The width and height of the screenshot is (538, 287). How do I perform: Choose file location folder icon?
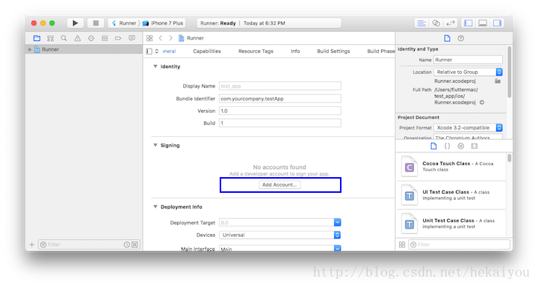click(498, 81)
